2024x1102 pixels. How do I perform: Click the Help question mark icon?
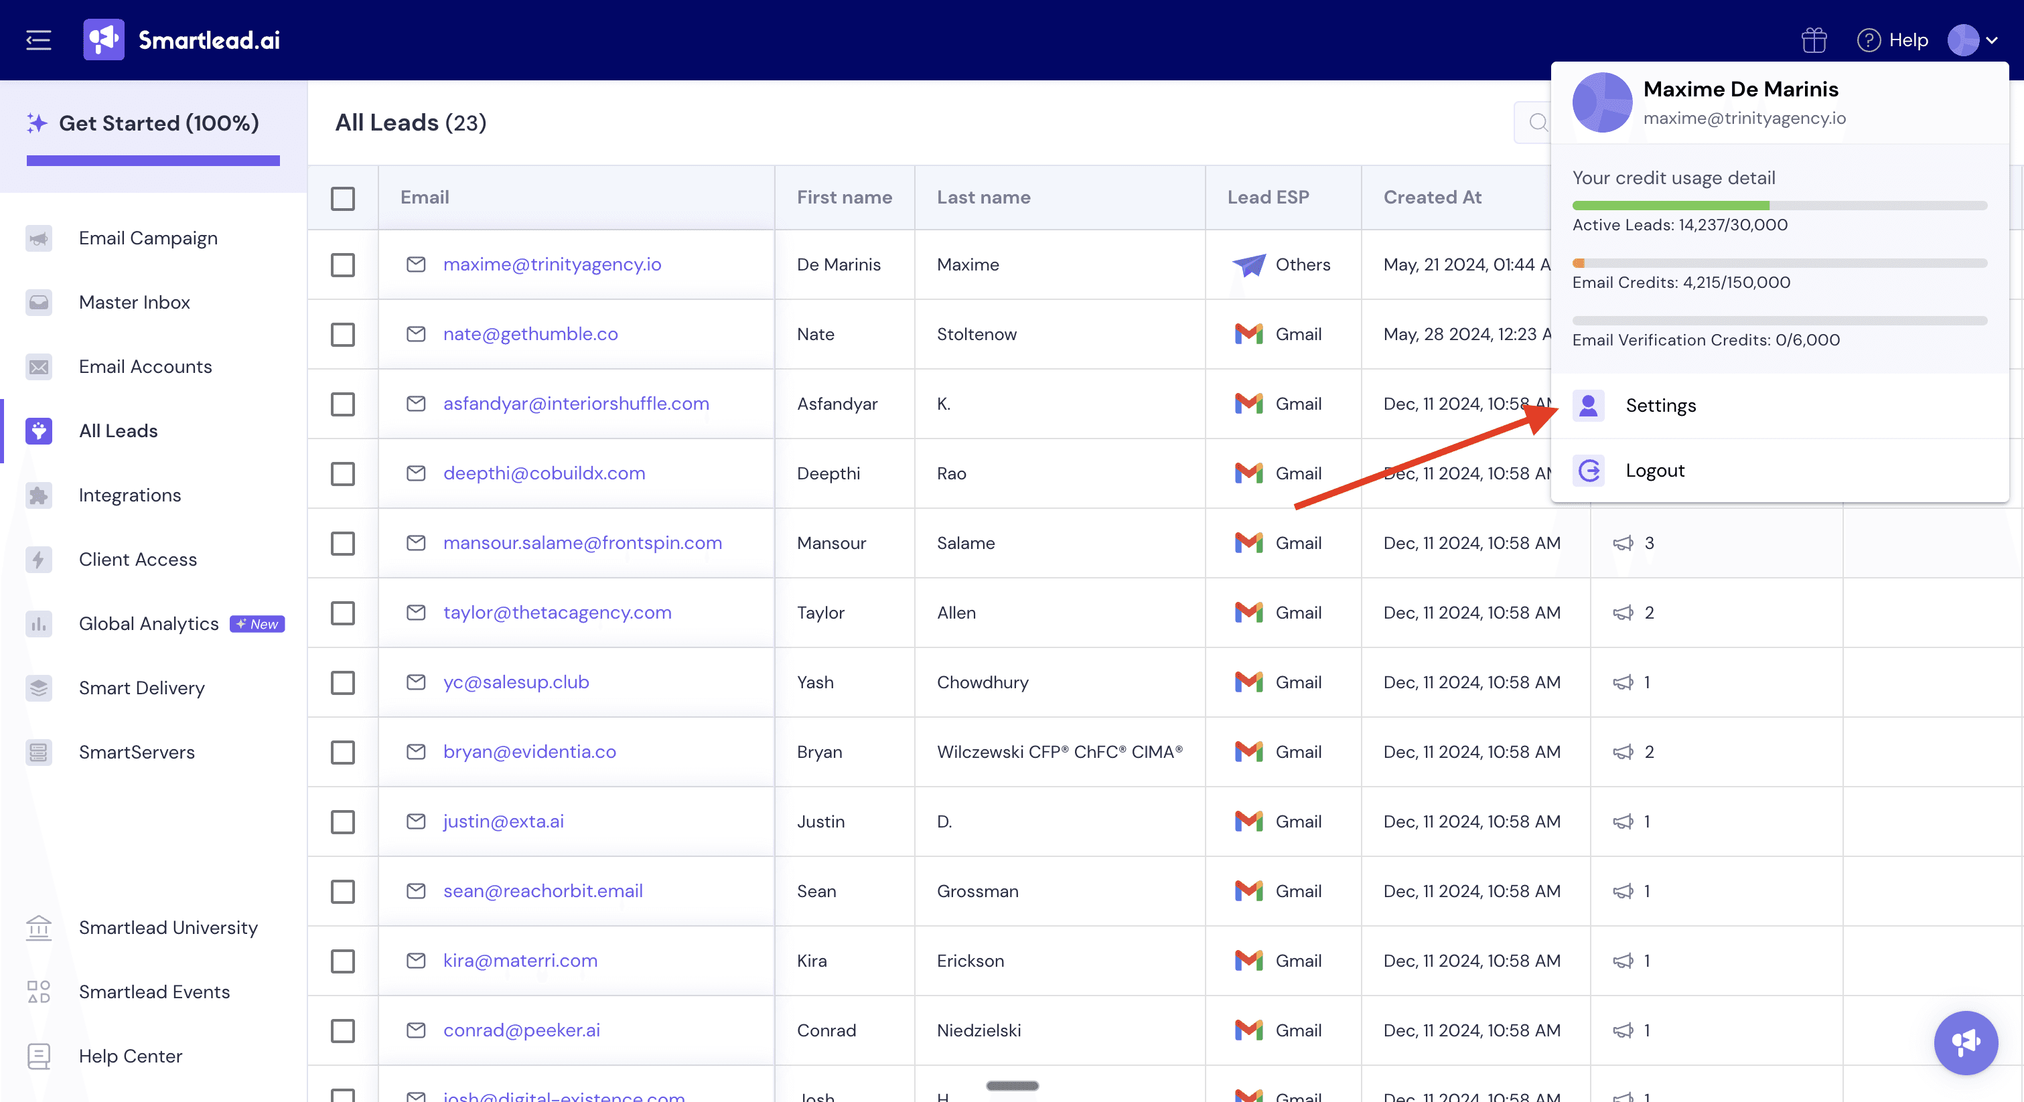pos(1868,40)
